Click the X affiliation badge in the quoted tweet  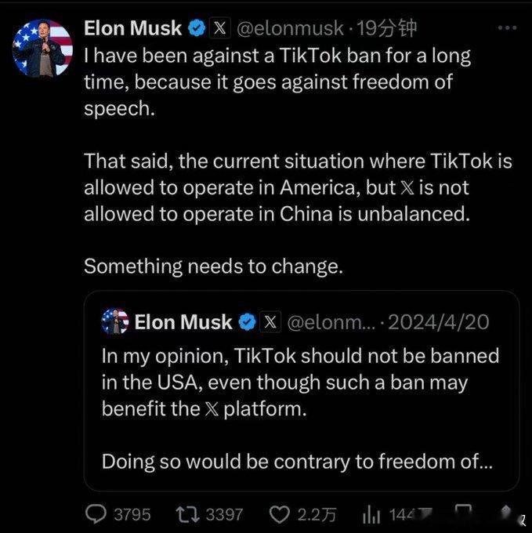coord(270,321)
